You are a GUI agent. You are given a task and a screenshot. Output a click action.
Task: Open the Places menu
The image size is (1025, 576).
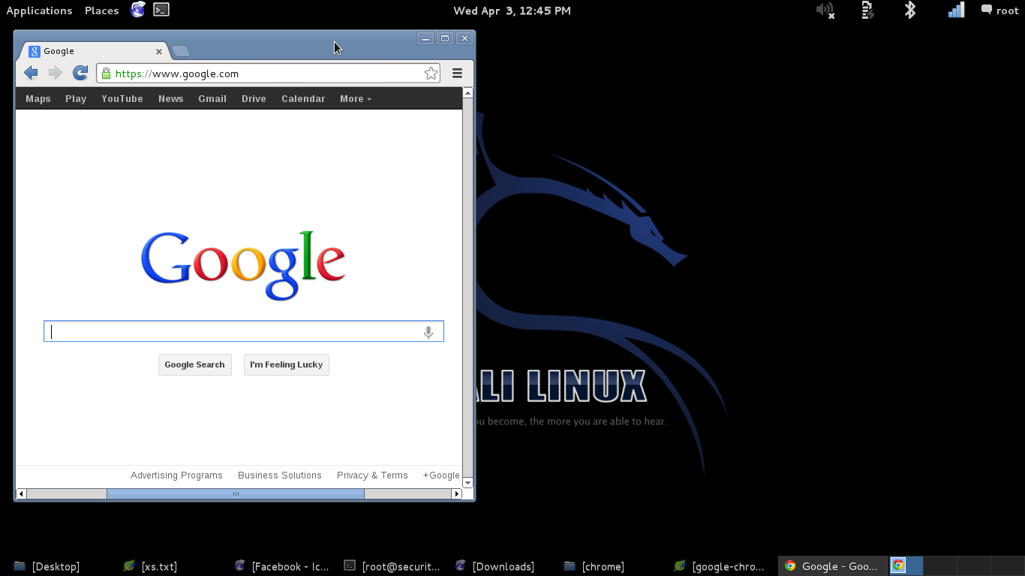(x=101, y=10)
